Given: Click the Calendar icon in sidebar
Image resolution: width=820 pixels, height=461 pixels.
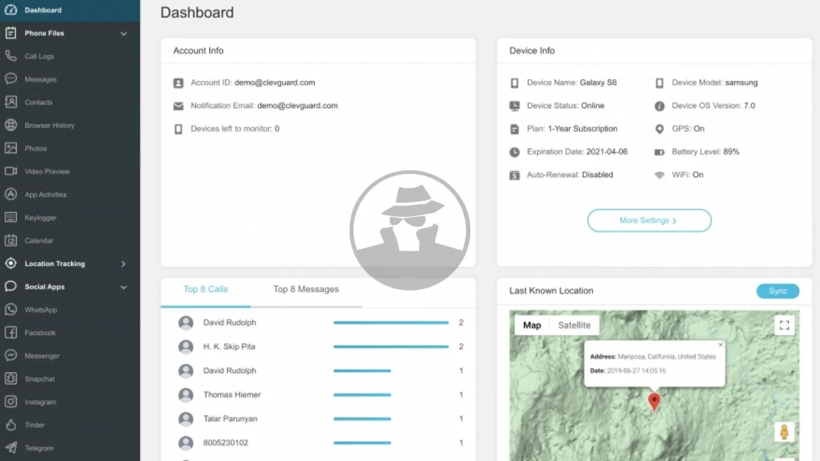Looking at the screenshot, I should tap(10, 241).
